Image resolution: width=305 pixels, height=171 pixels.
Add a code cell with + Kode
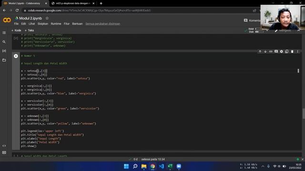[x=16, y=30]
